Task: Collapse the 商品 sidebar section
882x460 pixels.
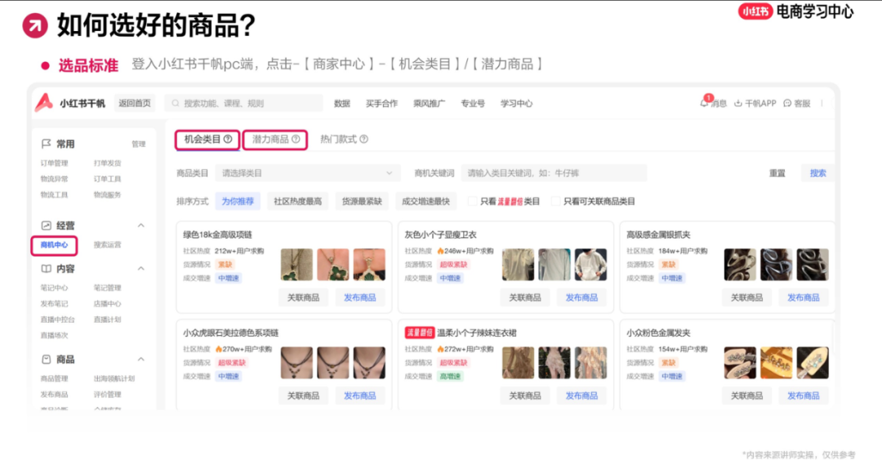Action: pos(141,360)
